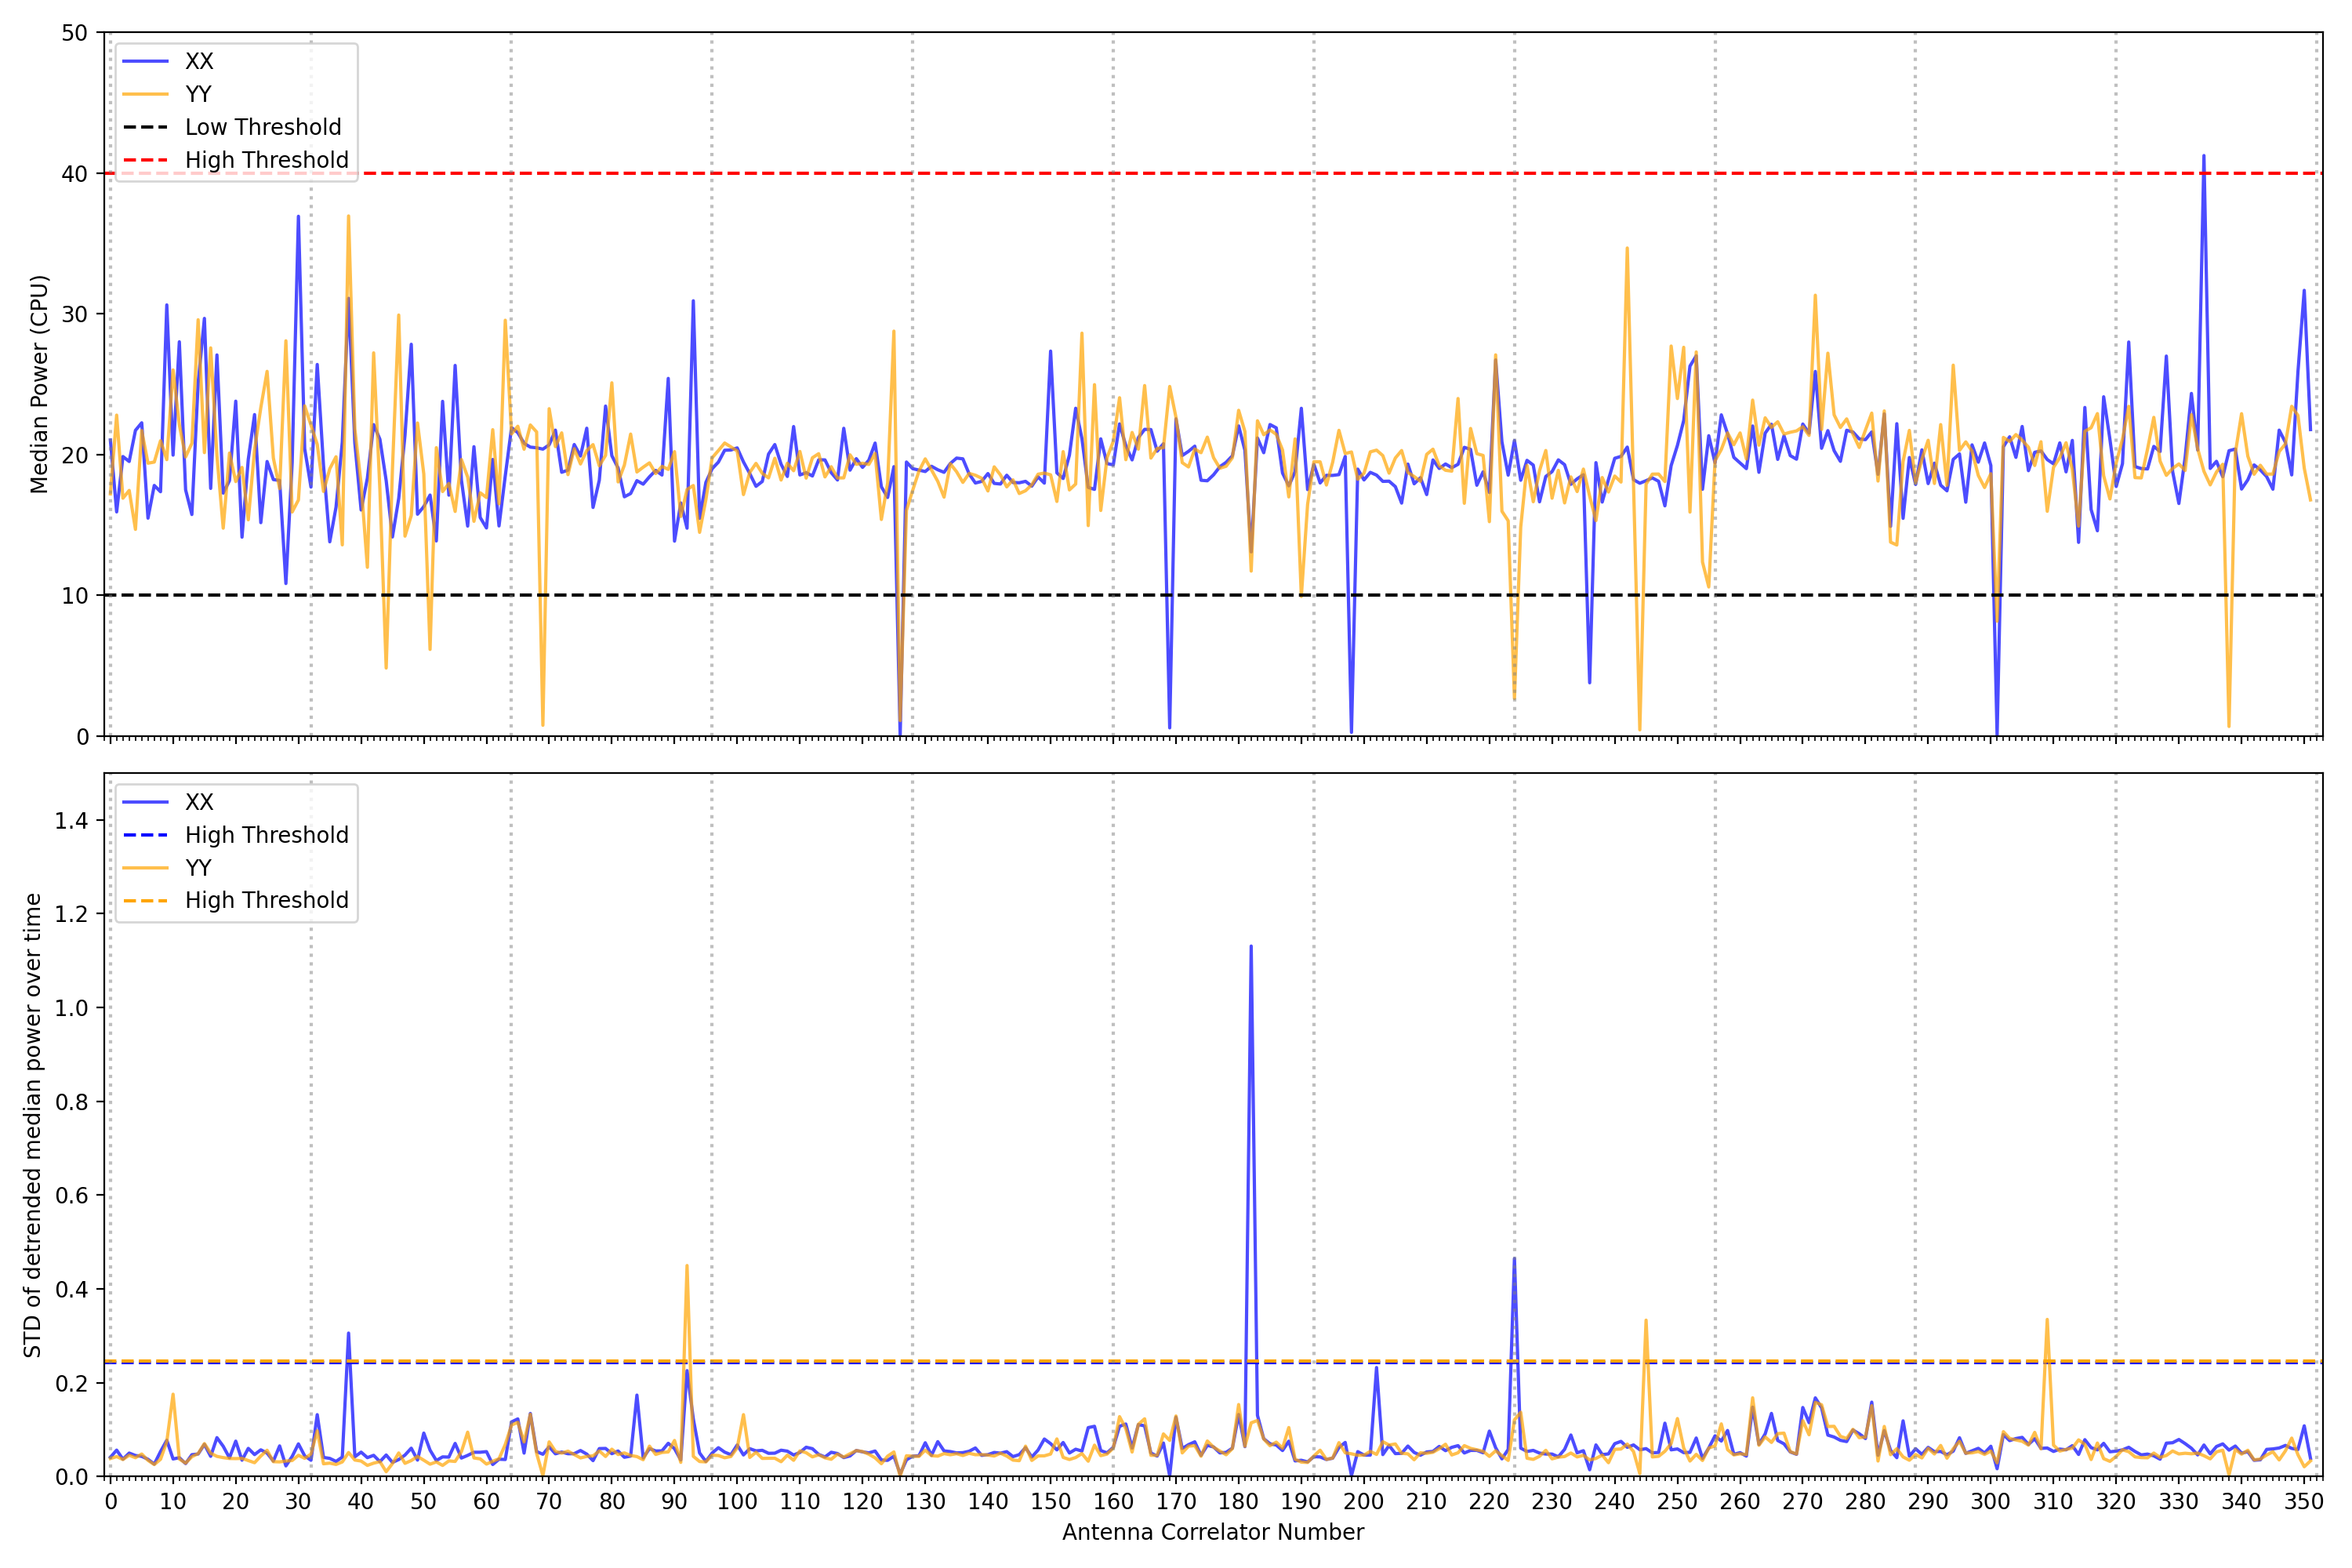Click the 50 tick label on top y-axis
This screenshot has width=2352, height=1568.
click(75, 33)
